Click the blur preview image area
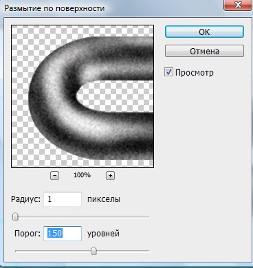This screenshot has height=268, width=253. click(82, 96)
